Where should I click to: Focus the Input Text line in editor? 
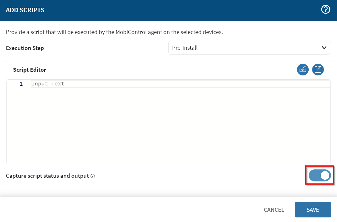[x=48, y=84]
